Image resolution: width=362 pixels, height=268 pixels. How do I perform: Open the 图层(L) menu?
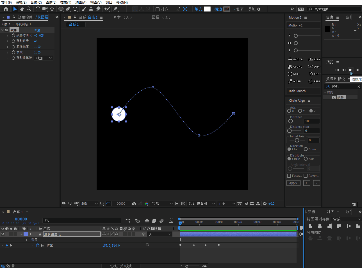pos(51,3)
